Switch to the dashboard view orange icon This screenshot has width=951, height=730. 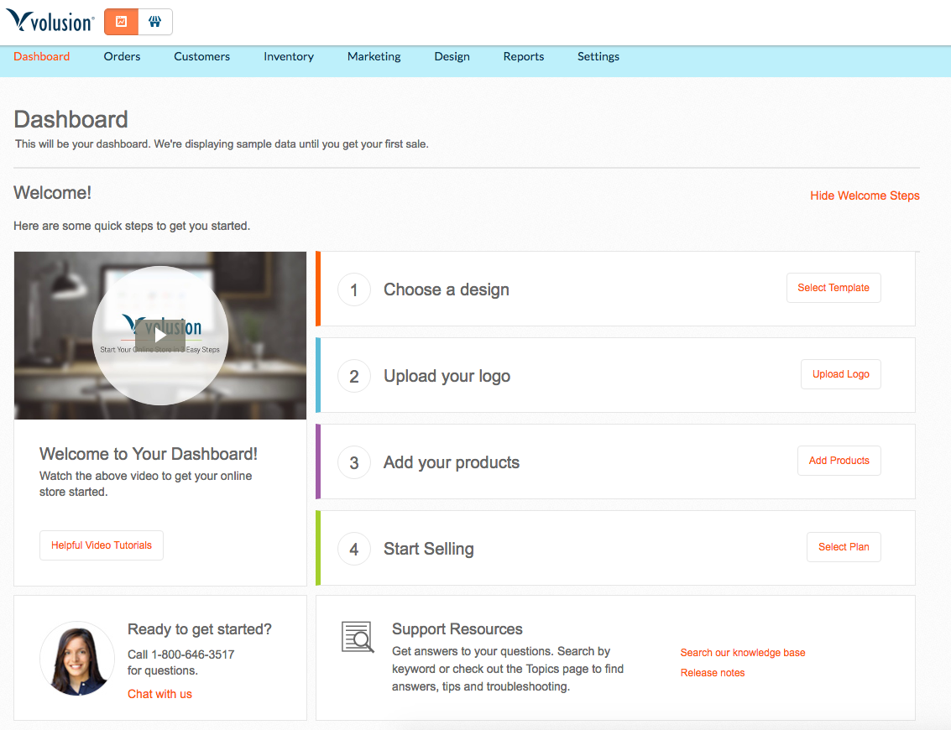[x=122, y=22]
